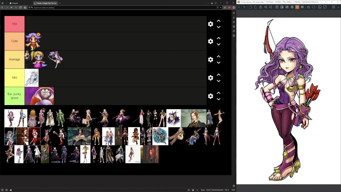
Task: Move Hot tier row up
Action: point(218,21)
